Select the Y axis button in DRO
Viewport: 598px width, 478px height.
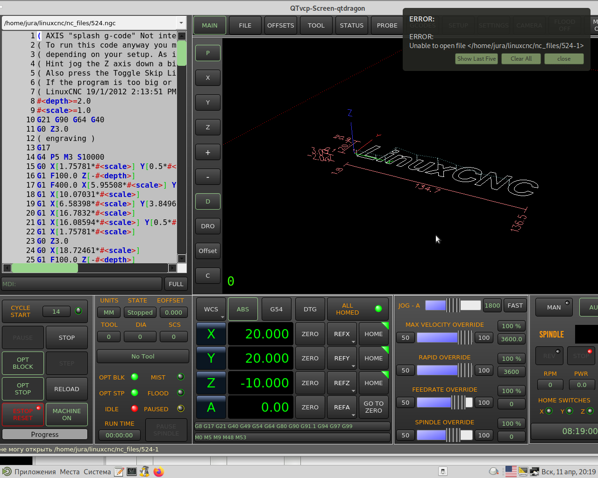(x=211, y=358)
